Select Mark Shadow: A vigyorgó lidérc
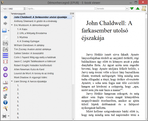The height and width of the screenshot is (121, 148). [30, 78]
